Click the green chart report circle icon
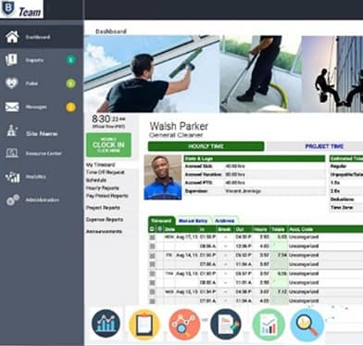The height and width of the screenshot is (346, 363). click(x=269, y=325)
